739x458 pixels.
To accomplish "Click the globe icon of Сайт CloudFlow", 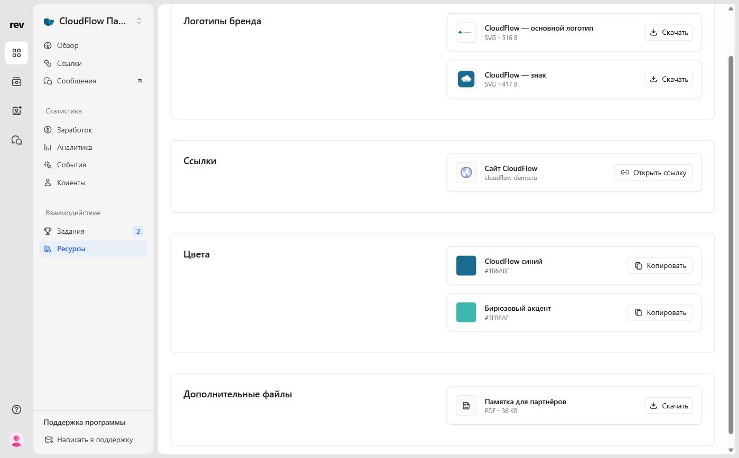I will [466, 173].
